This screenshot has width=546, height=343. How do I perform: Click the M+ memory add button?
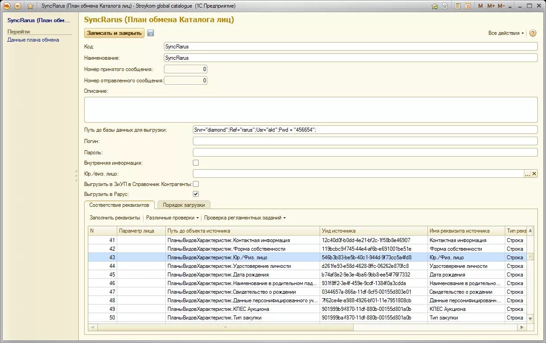[x=491, y=6]
